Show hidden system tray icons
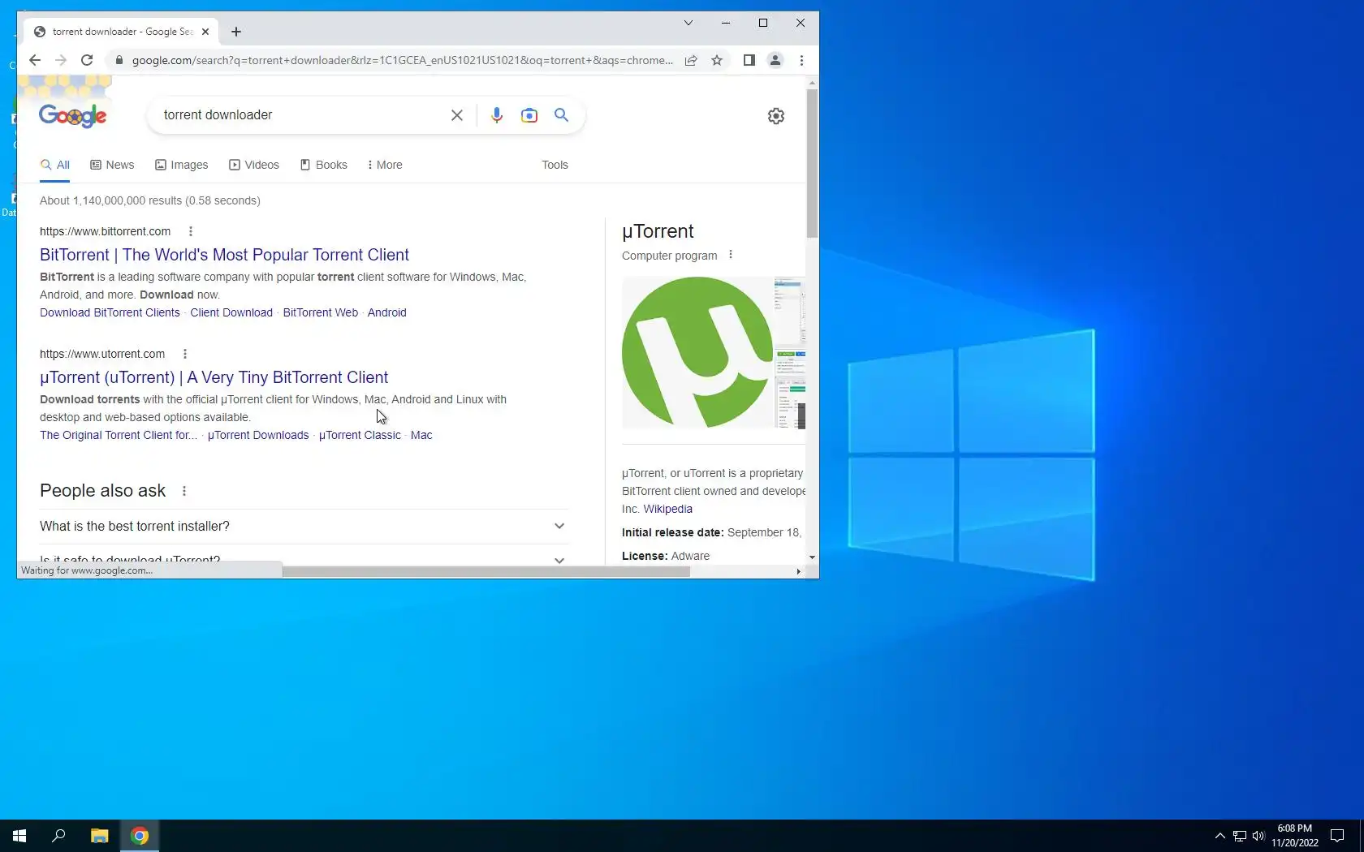The width and height of the screenshot is (1364, 852). pos(1219,836)
